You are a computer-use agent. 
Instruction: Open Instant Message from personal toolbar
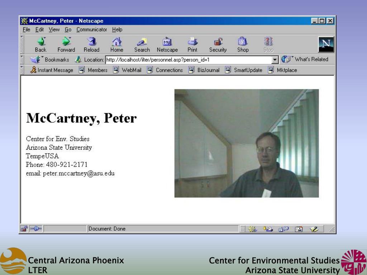pos(52,70)
